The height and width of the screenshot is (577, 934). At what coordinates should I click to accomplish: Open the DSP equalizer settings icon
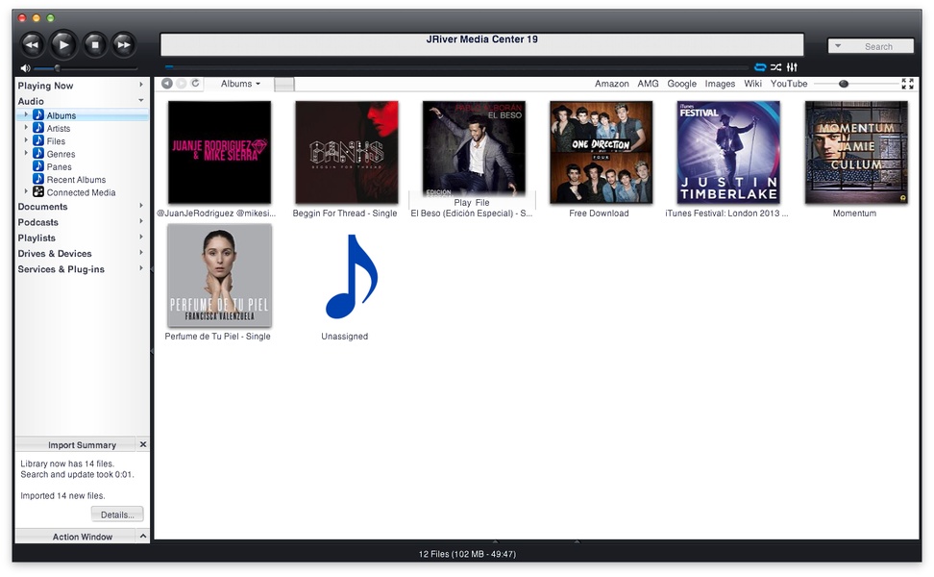pos(792,67)
